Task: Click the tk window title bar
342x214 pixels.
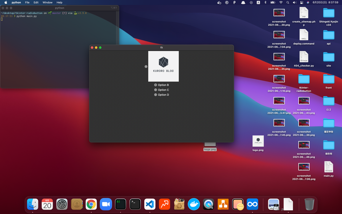Action: [x=162, y=48]
